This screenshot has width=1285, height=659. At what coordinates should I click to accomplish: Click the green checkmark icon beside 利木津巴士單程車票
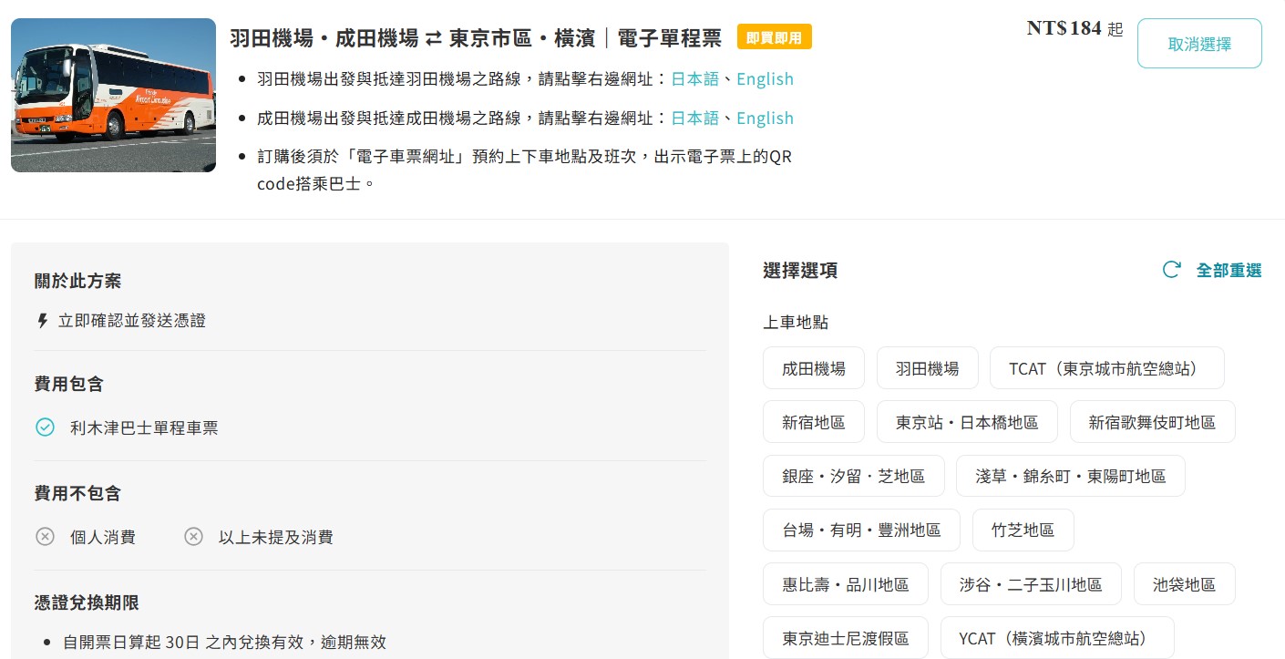click(45, 427)
